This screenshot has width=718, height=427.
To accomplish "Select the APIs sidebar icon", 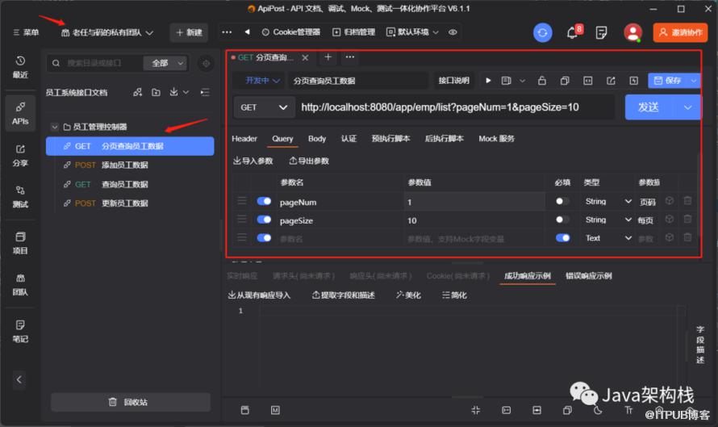I will (20, 113).
